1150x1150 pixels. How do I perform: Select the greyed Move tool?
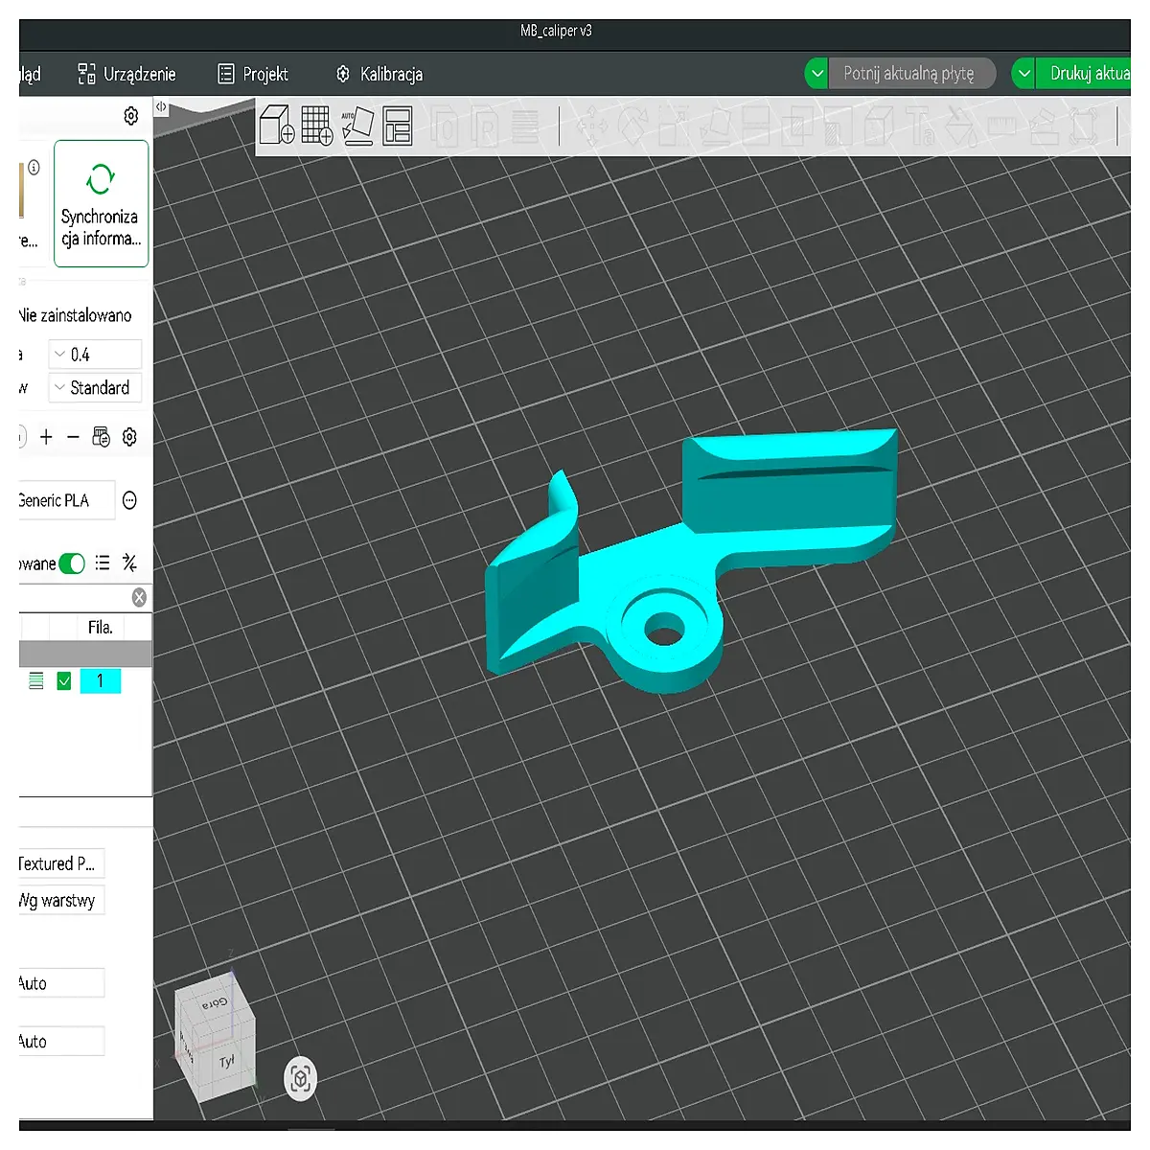[x=591, y=126]
